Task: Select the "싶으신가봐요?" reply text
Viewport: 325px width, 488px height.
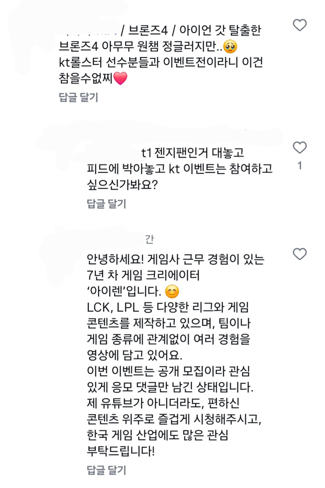Action: pos(122,185)
